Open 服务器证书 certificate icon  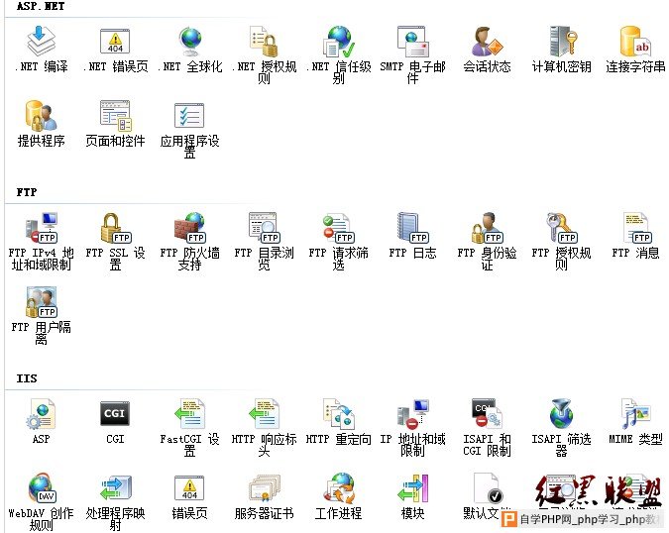264,487
